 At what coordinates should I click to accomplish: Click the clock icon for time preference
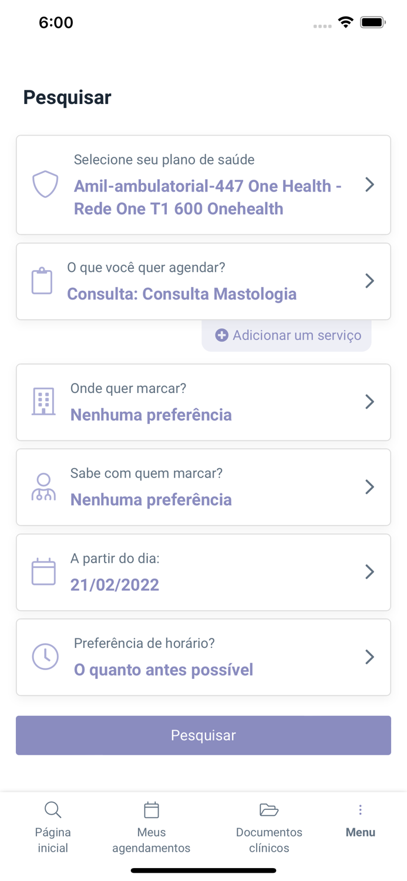pos(45,657)
